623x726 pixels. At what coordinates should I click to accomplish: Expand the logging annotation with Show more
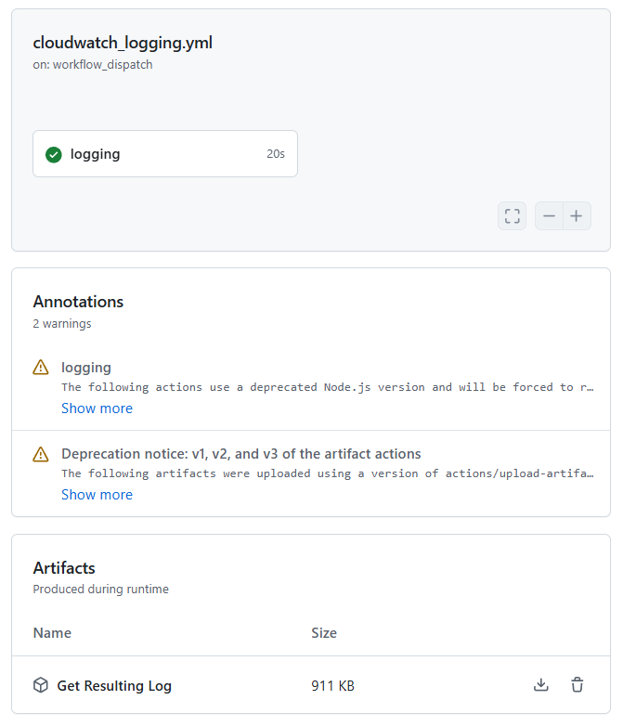tap(97, 408)
